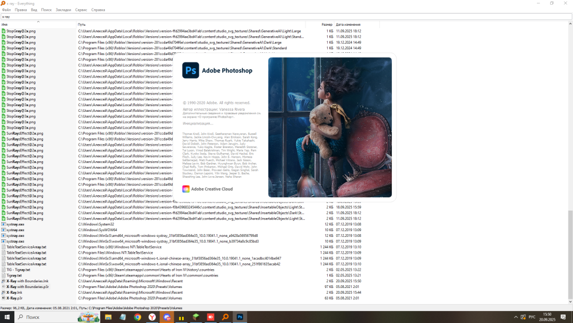Open the Файл menu
This screenshot has width=573, height=323.
(x=6, y=10)
